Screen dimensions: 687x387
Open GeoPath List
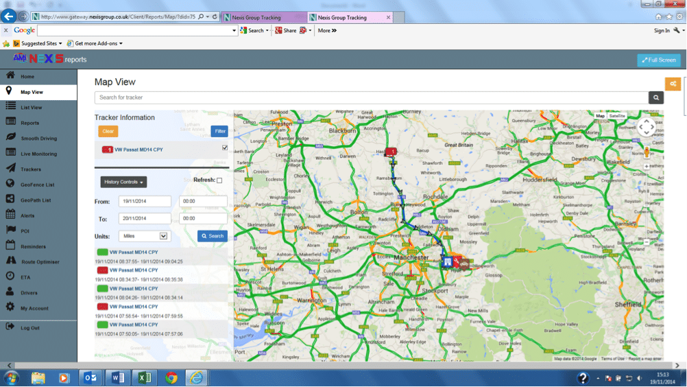pos(38,200)
